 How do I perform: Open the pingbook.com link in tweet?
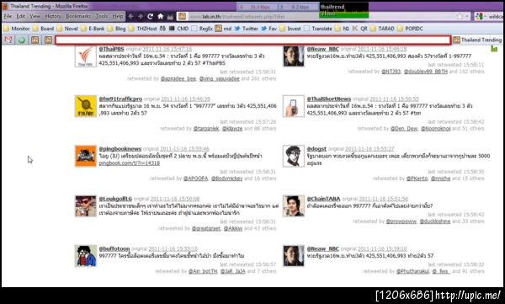129,163
